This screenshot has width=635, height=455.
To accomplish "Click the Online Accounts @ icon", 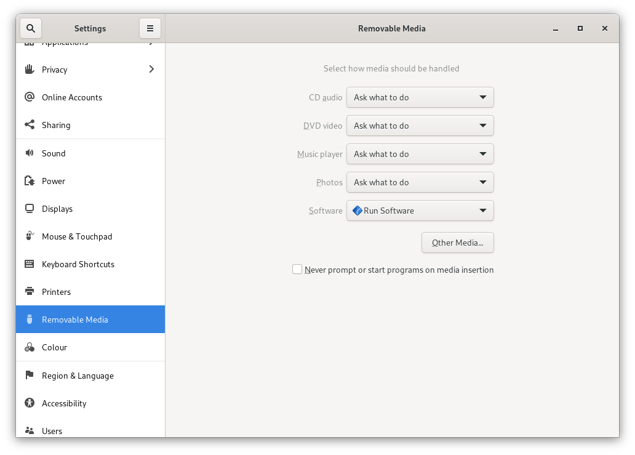I will tap(29, 97).
